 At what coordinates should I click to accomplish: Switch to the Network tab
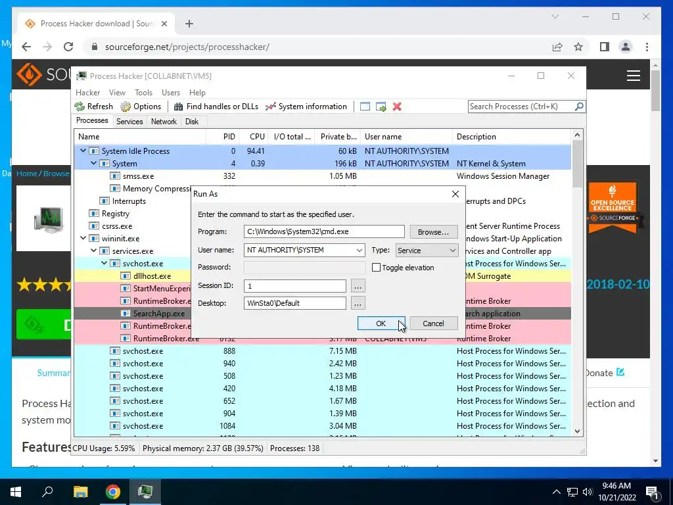point(164,122)
